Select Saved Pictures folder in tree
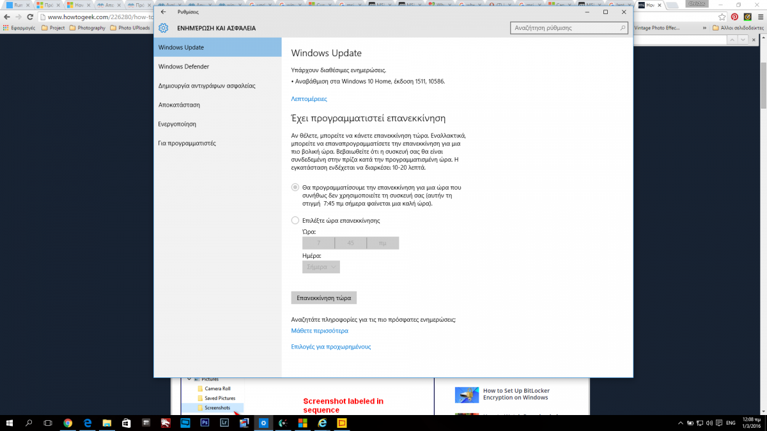This screenshot has width=767, height=431. tap(216, 398)
